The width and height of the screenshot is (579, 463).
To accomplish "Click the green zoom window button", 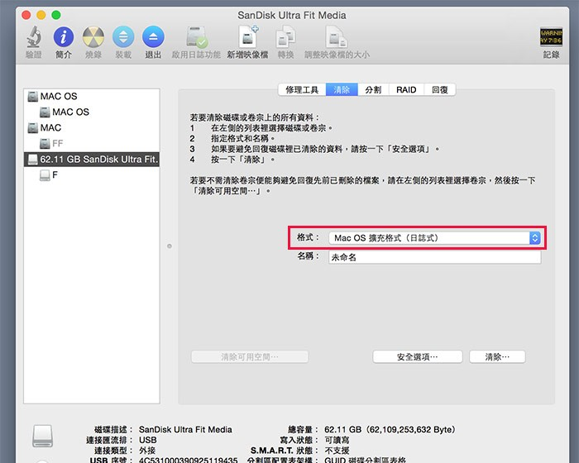I will point(56,15).
